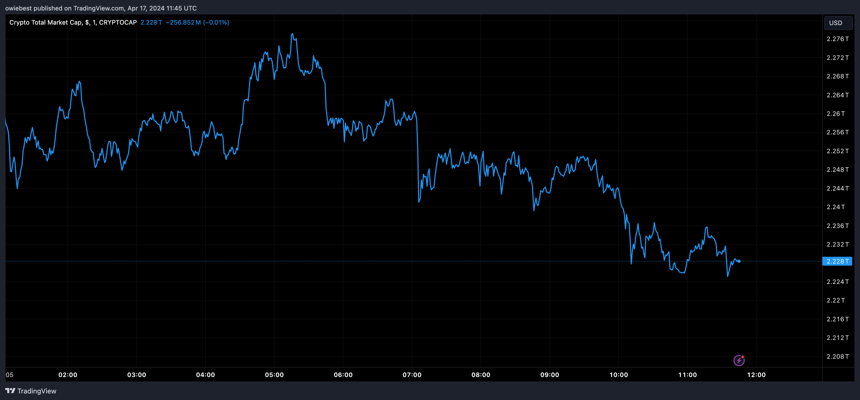Click the Crypto Total Market Cap title
This screenshot has height=400, width=860.
tap(45, 22)
